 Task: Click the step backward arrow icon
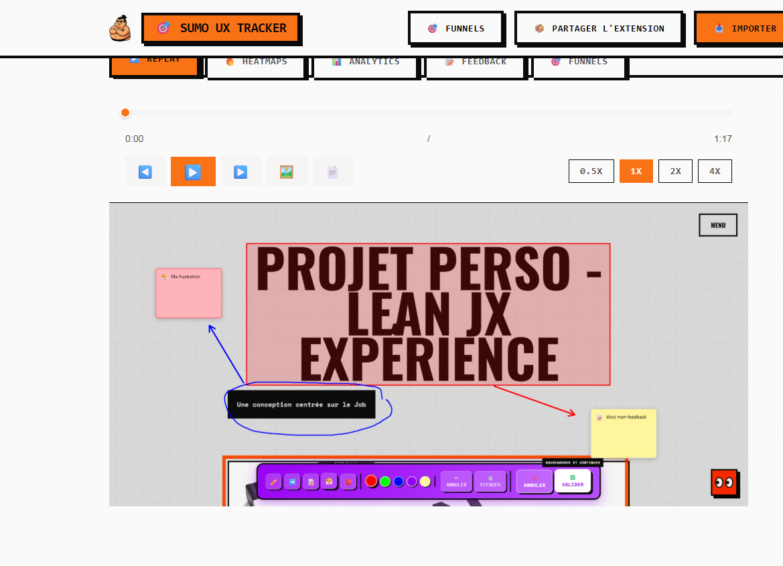point(145,171)
